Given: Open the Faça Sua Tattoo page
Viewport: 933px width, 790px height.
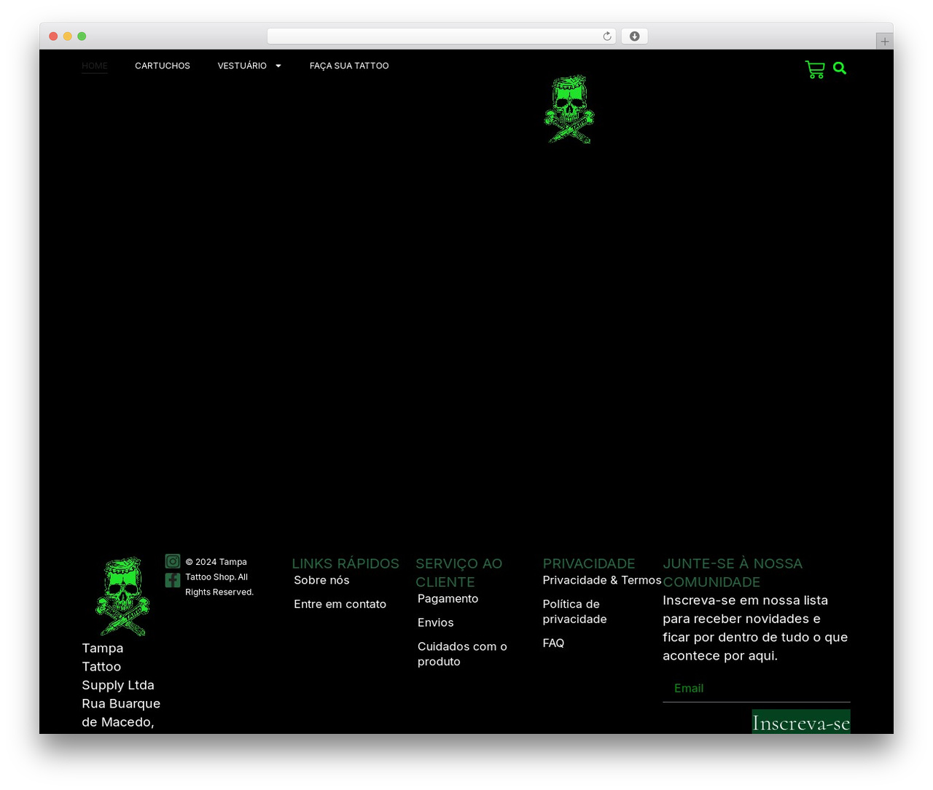Looking at the screenshot, I should [349, 66].
